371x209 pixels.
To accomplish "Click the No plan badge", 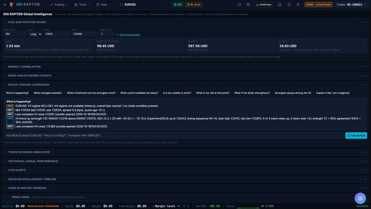I will [194, 5].
